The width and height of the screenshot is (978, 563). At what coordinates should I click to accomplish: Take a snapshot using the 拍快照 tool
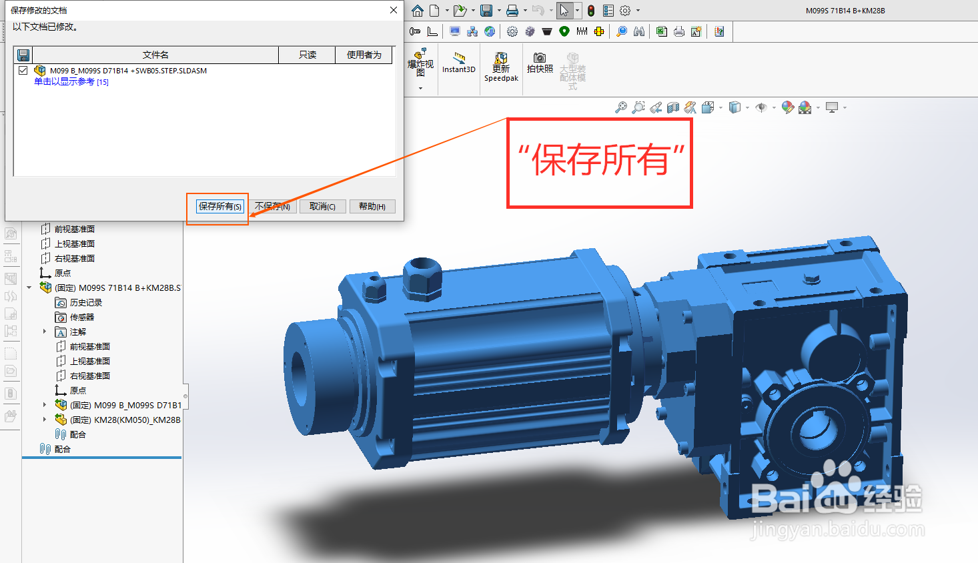[x=540, y=65]
